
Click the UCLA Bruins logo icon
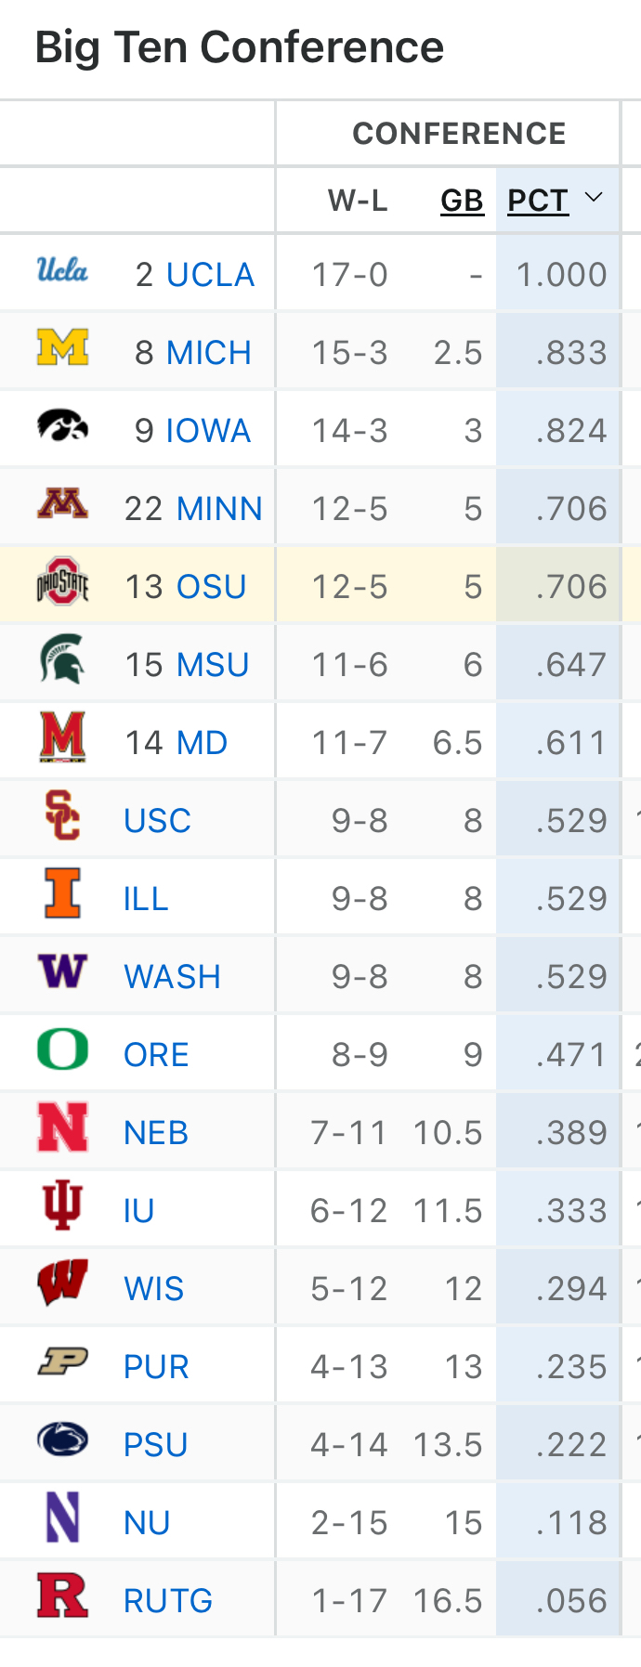coord(62,271)
